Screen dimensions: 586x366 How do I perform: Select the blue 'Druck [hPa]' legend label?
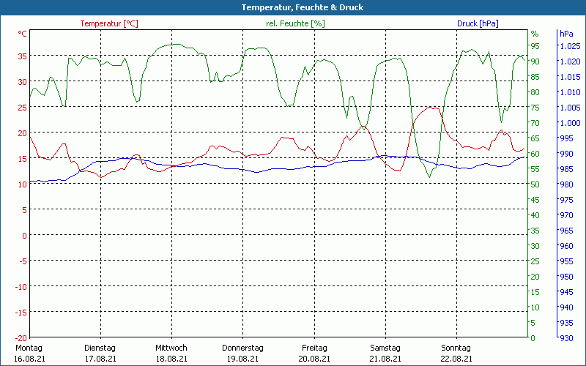click(x=478, y=23)
